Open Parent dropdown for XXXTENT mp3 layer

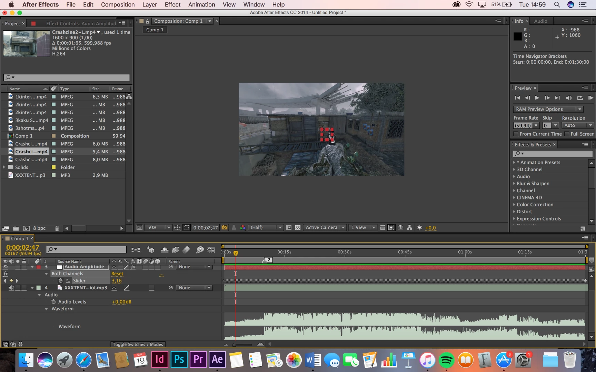click(194, 288)
